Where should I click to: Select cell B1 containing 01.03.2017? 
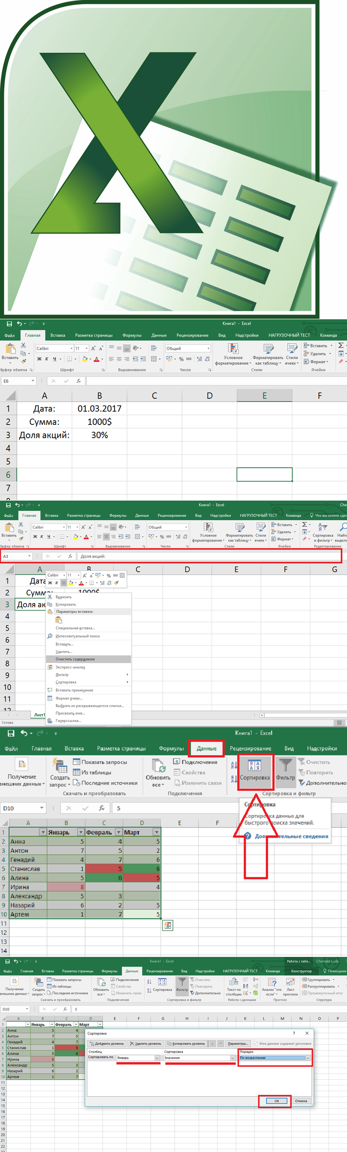click(99, 408)
